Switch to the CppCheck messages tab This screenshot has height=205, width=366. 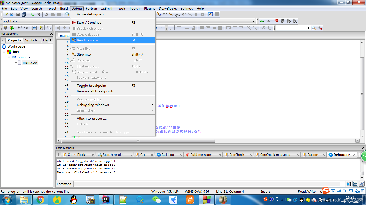[x=275, y=155]
